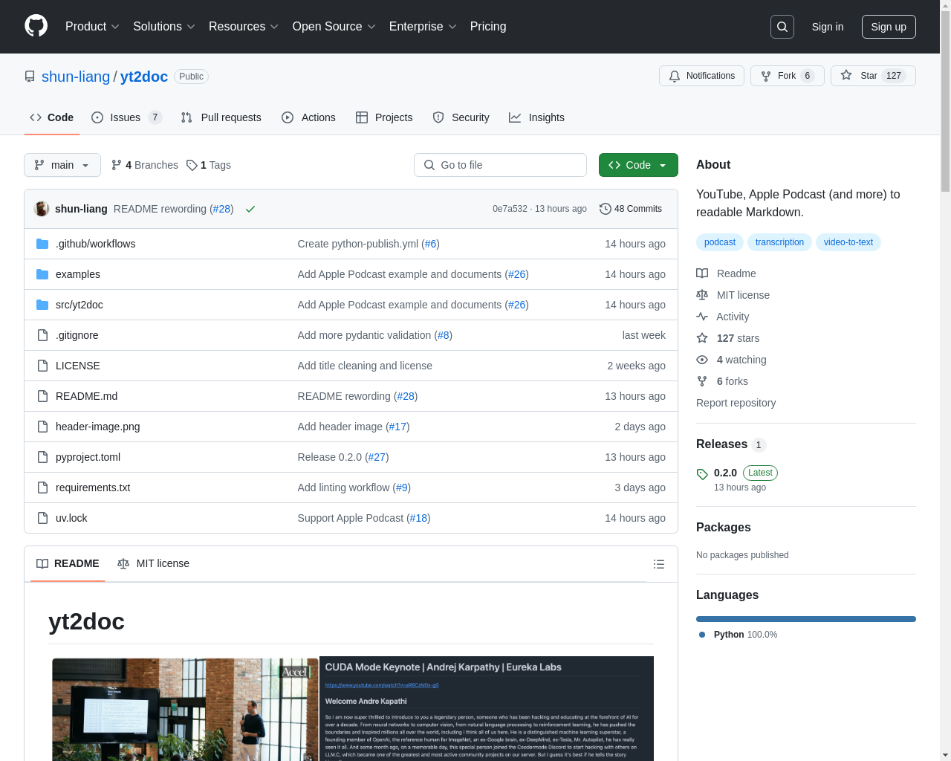This screenshot has height=761, width=951.
Task: Open the header-image.png file
Action: coord(98,427)
